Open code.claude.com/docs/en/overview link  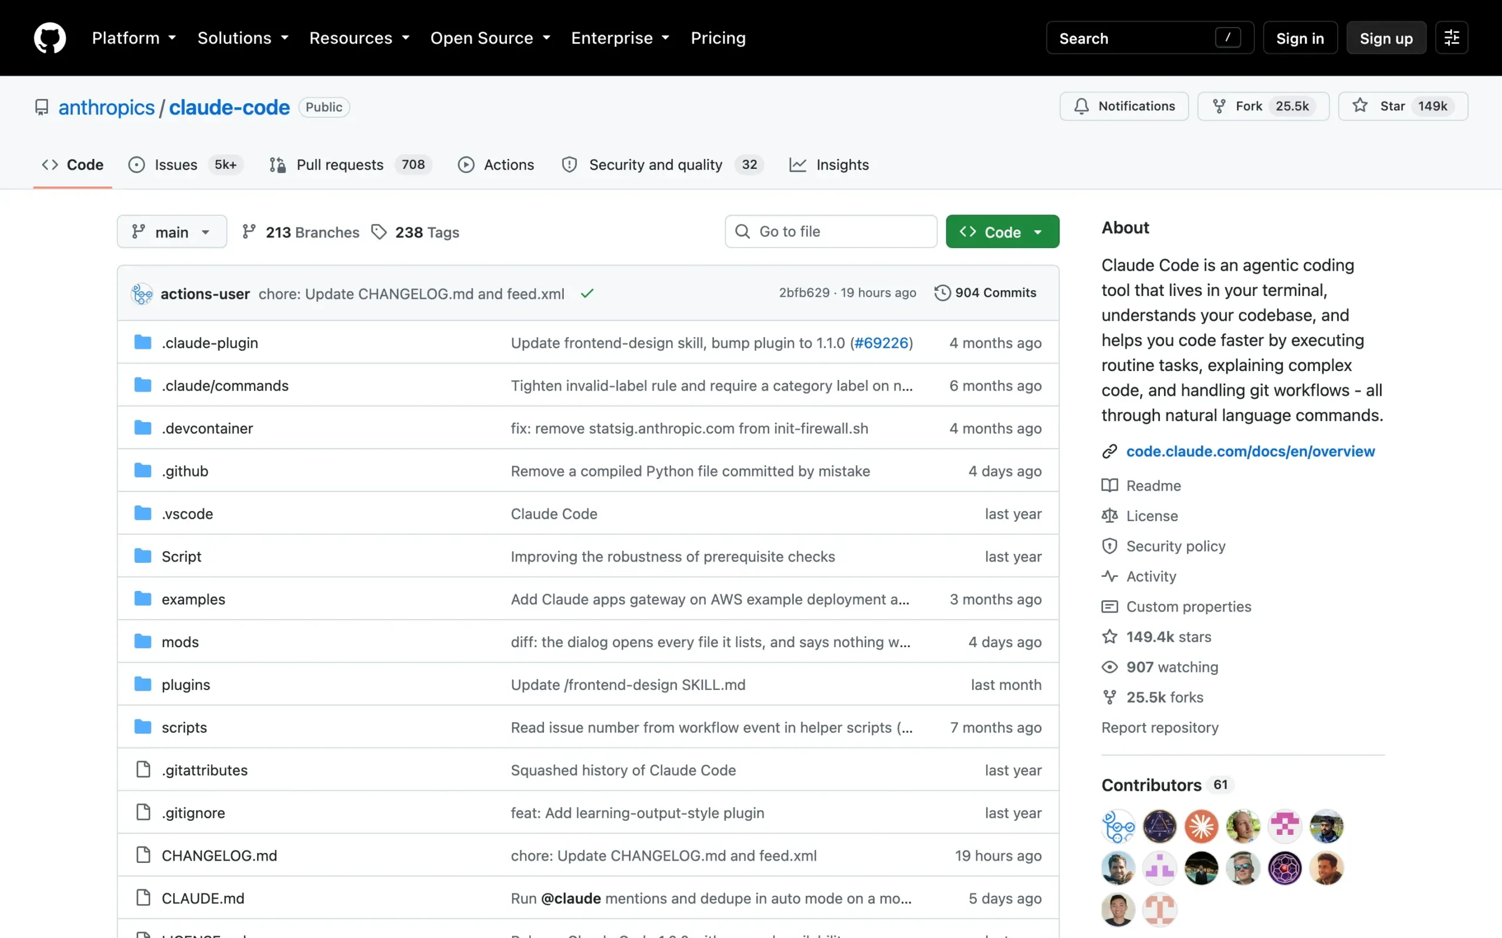1251,451
